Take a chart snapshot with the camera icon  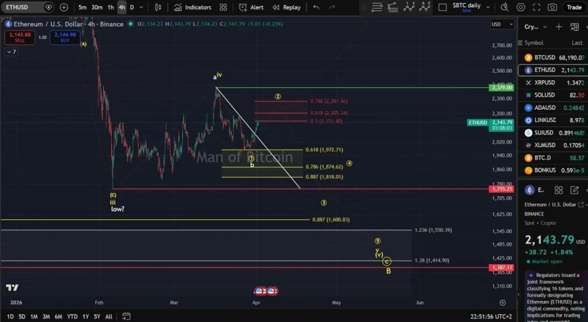point(553,7)
